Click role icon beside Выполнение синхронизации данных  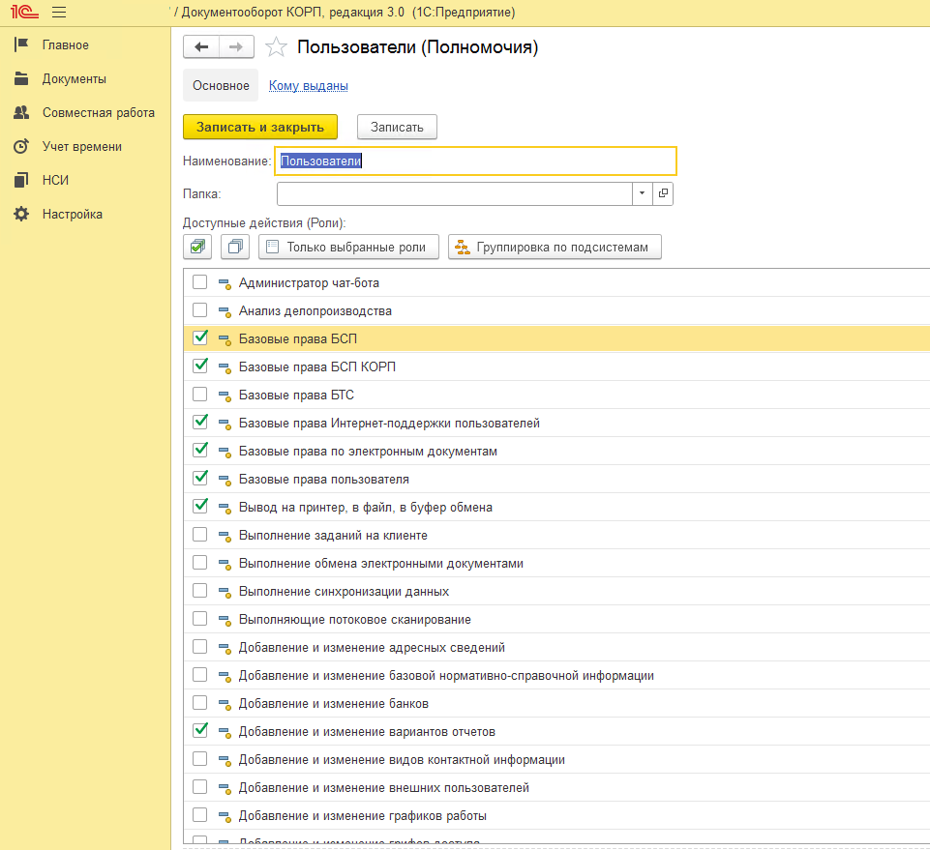point(225,592)
